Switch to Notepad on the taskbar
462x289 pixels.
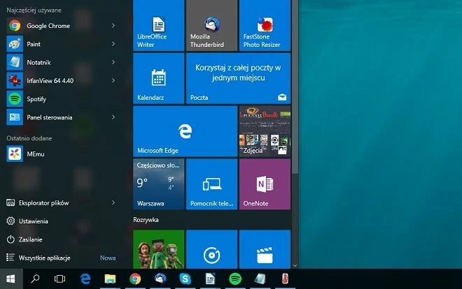(x=260, y=279)
